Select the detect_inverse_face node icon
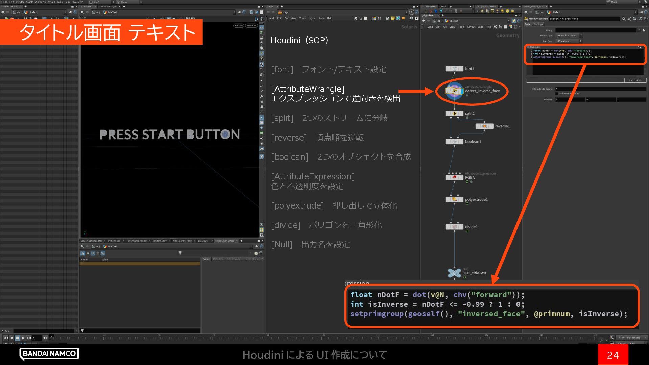Image resolution: width=649 pixels, height=365 pixels. (454, 91)
